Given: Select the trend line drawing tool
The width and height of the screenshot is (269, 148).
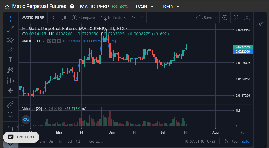Looking at the screenshot, I should coord(10,29).
